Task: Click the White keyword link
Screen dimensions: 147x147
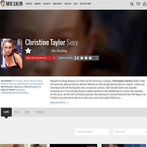Action: 26,81
